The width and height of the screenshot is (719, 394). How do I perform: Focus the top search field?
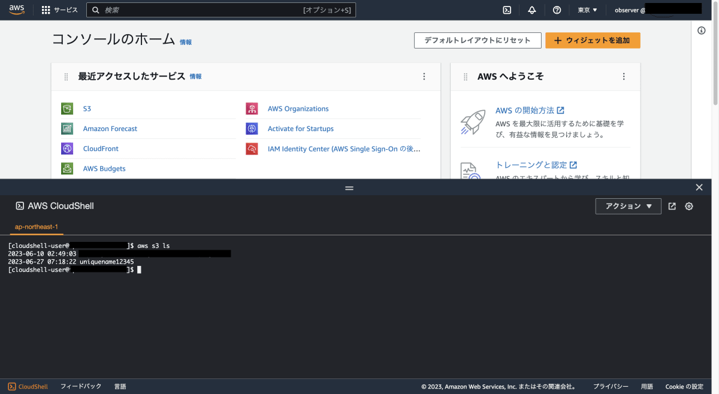[x=221, y=10]
